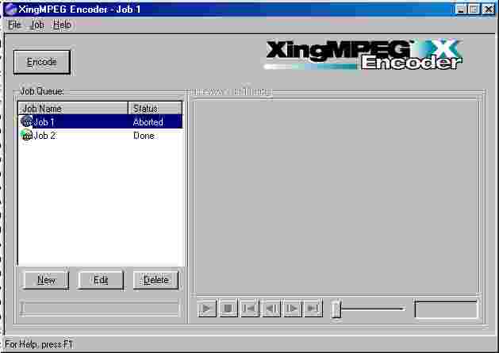Jump to first frame button
The height and width of the screenshot is (353, 499).
point(249,308)
